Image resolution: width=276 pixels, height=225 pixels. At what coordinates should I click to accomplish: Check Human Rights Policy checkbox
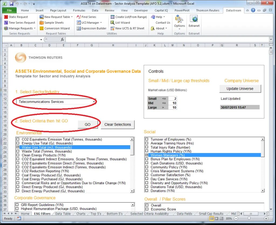coord(147,151)
